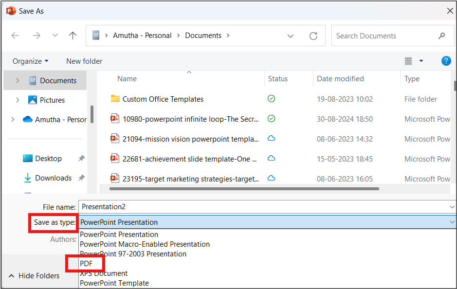This screenshot has width=457, height=289.
Task: Click the navigation pane vertical scrollbar
Action: point(92,114)
